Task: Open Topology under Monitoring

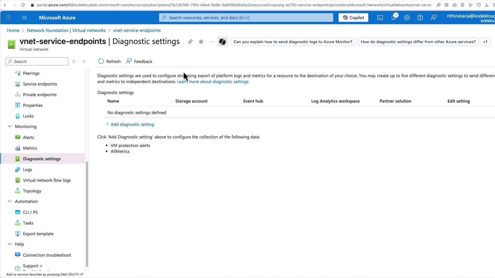Action: tap(32, 191)
